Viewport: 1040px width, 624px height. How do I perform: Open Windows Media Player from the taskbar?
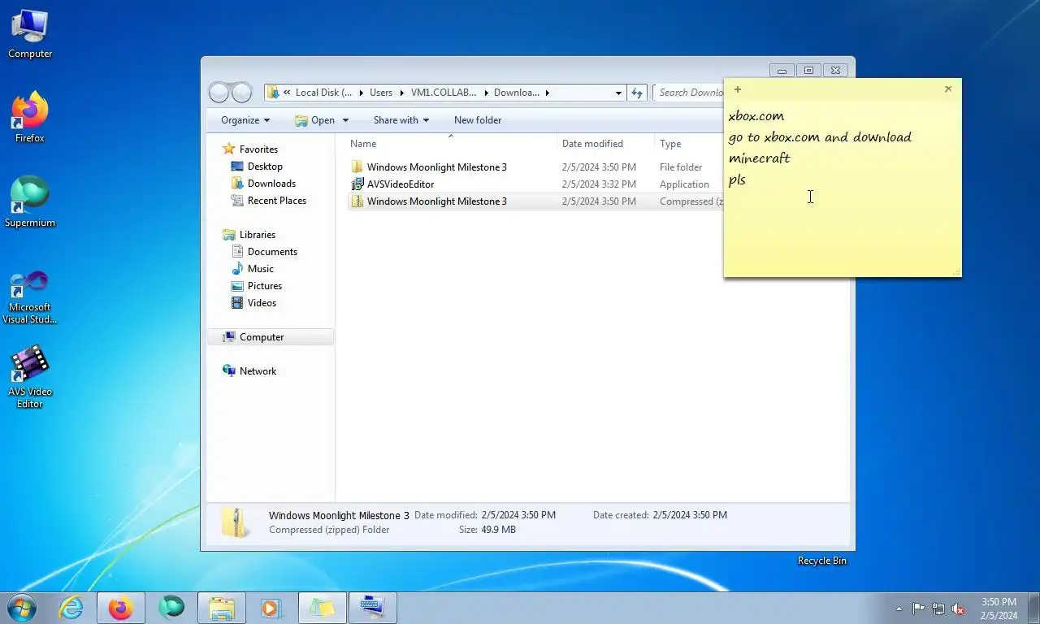pos(271,608)
